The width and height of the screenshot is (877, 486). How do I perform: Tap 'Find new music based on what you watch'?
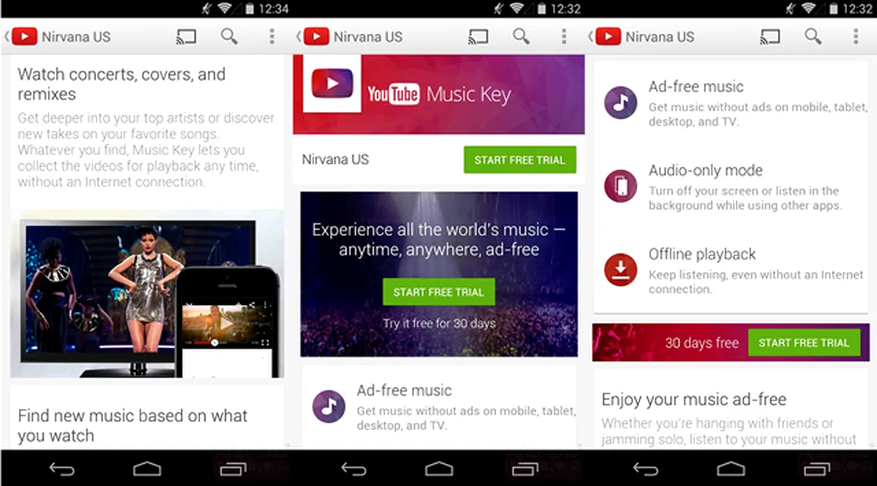point(132,426)
